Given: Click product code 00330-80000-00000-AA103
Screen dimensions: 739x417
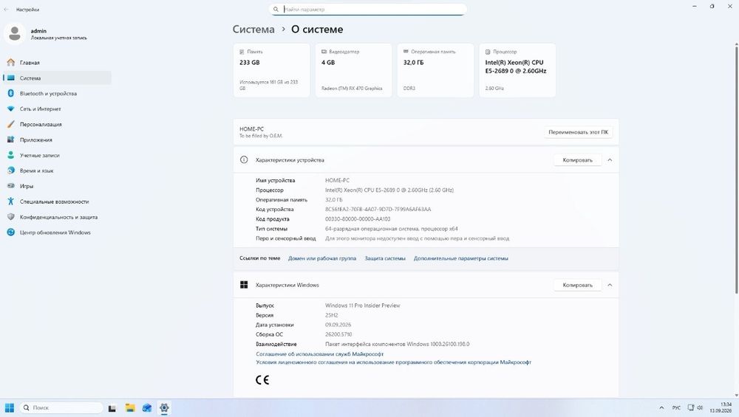Looking at the screenshot, I should tap(358, 219).
